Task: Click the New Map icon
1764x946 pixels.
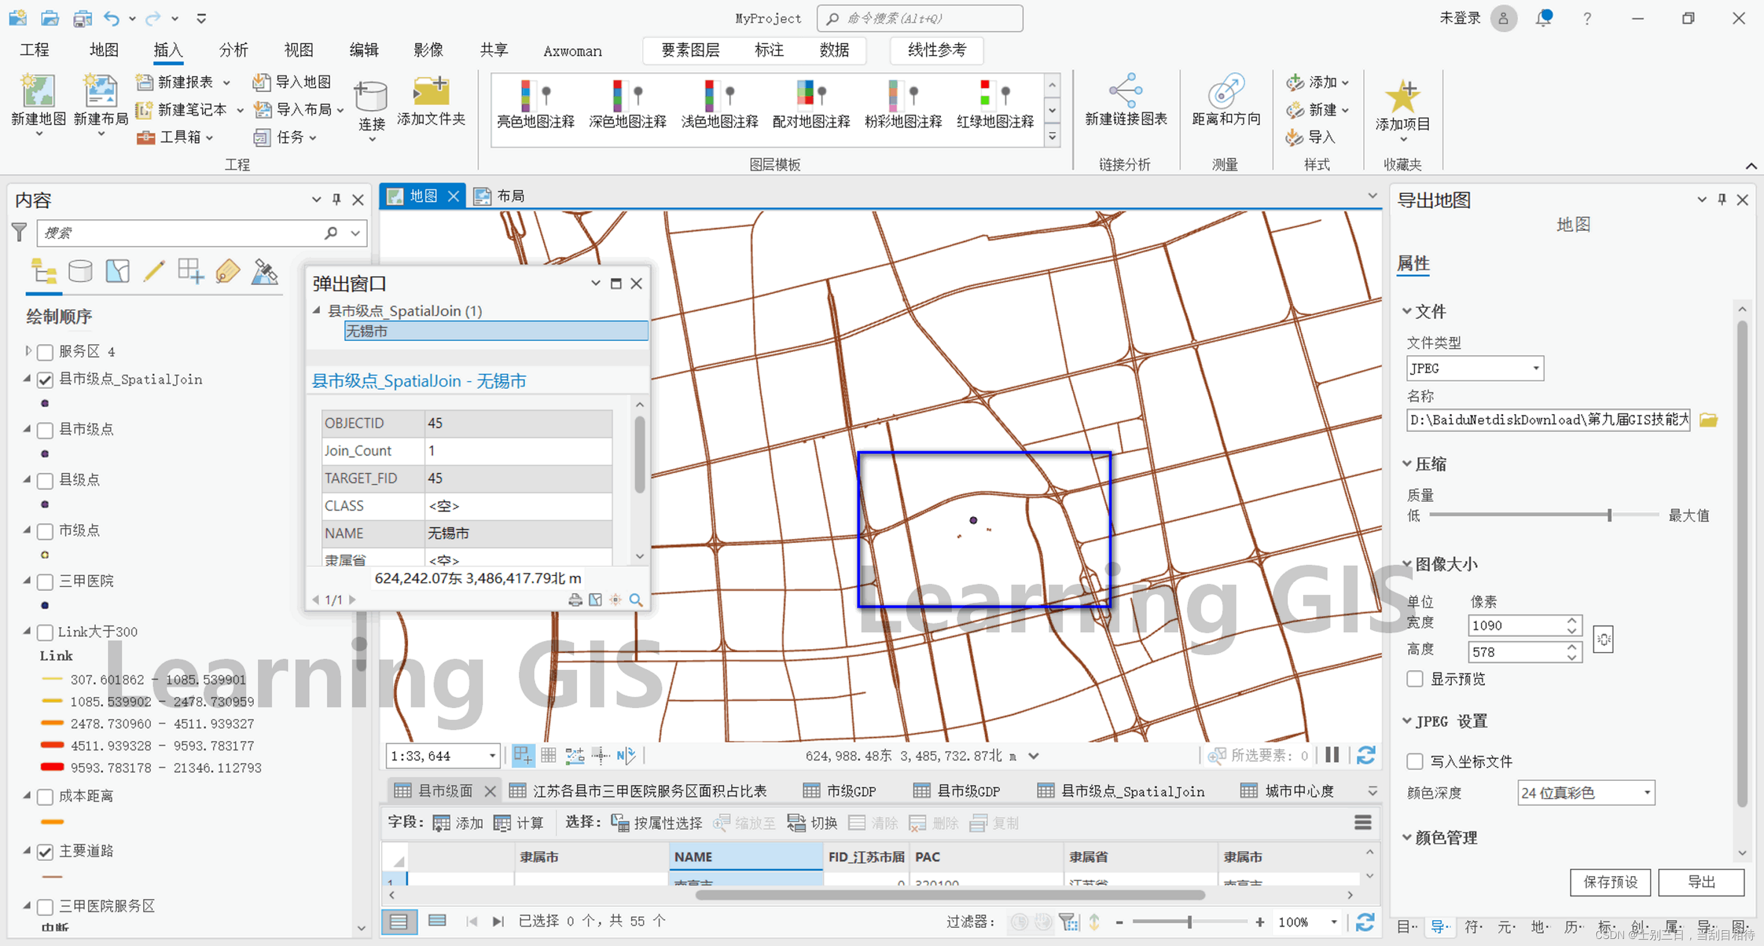Action: [x=38, y=92]
